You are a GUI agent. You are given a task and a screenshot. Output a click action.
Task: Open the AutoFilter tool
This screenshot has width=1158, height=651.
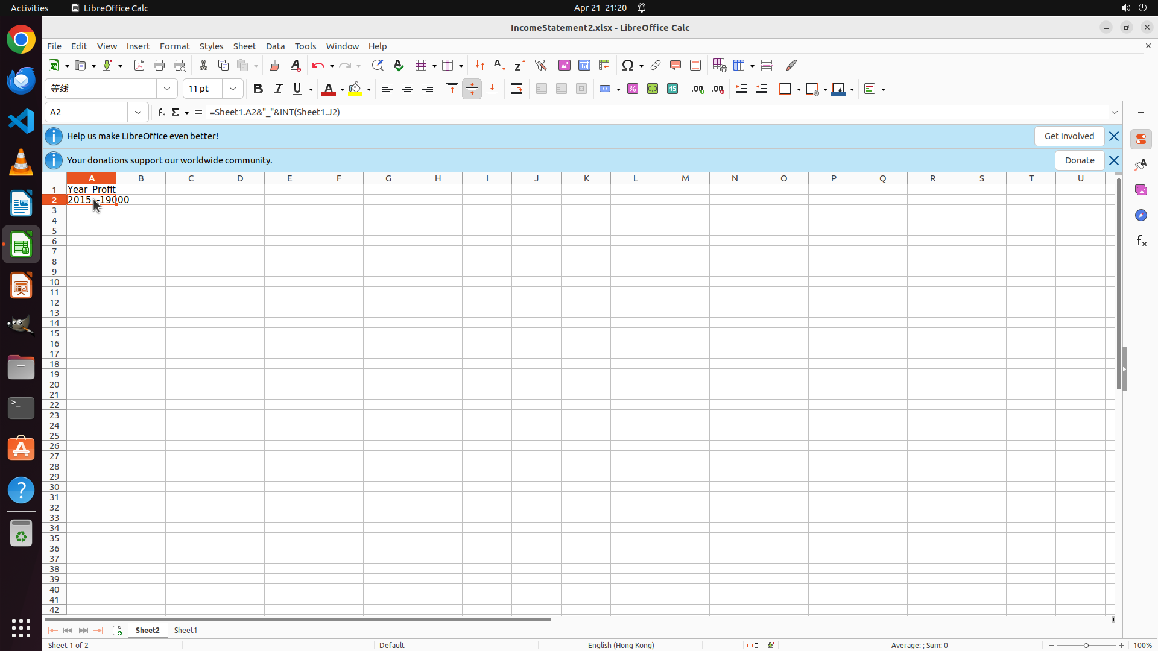[x=540, y=65]
